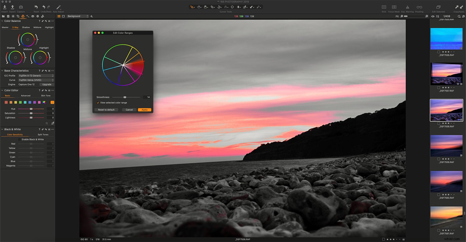
Task: Uncheck View selected color range
Action: tap(98, 103)
